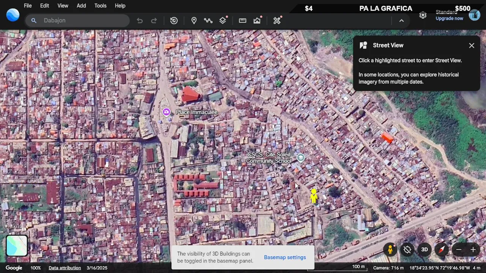This screenshot has height=273, width=486.
Task: Click the Google Earth logo icon
Action: [13, 15]
